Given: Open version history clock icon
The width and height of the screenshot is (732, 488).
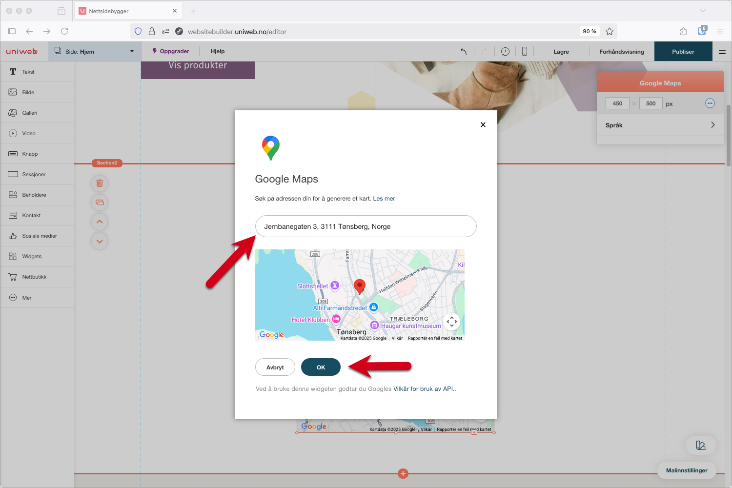Looking at the screenshot, I should click(505, 51).
